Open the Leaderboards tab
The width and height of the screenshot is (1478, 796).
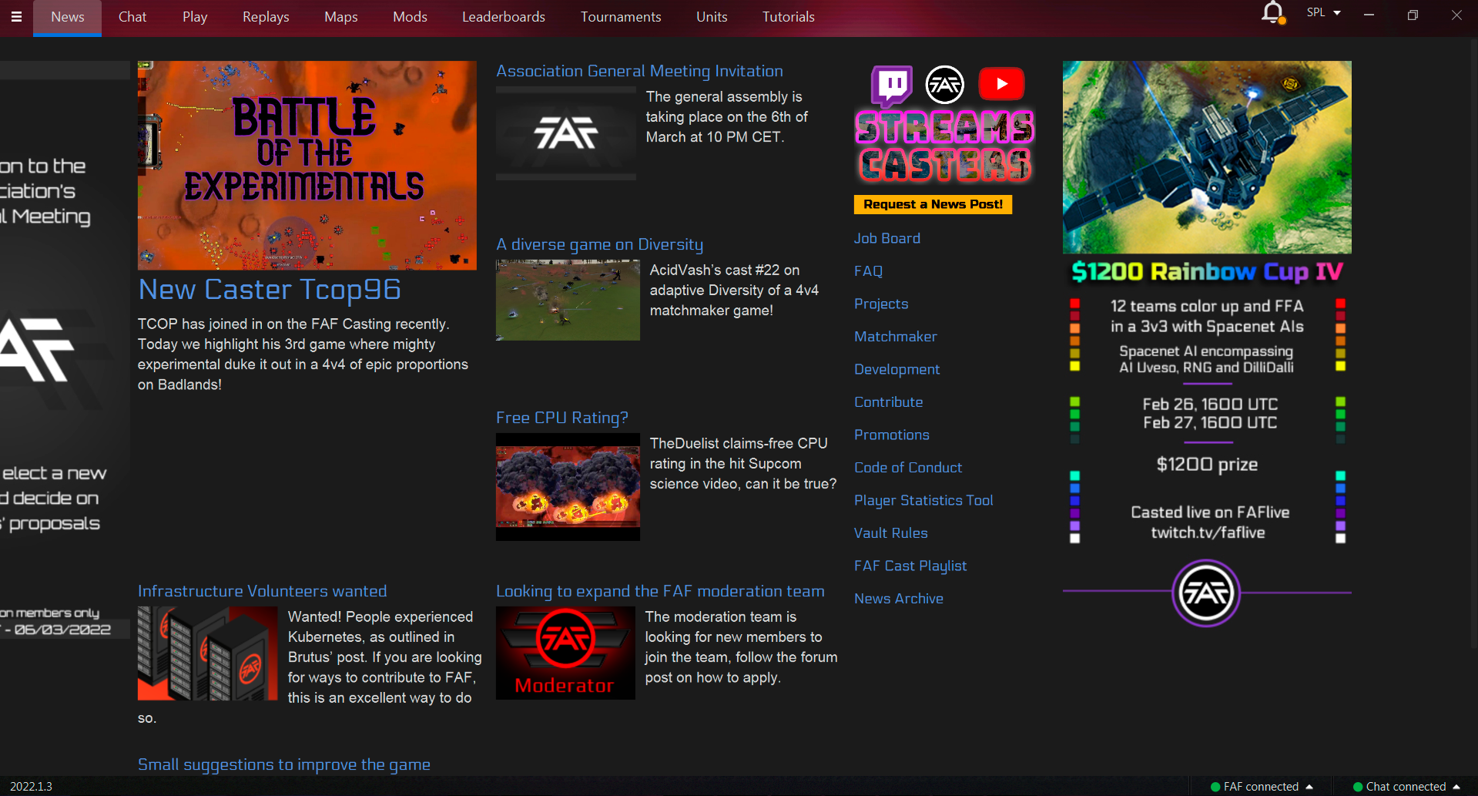click(504, 17)
